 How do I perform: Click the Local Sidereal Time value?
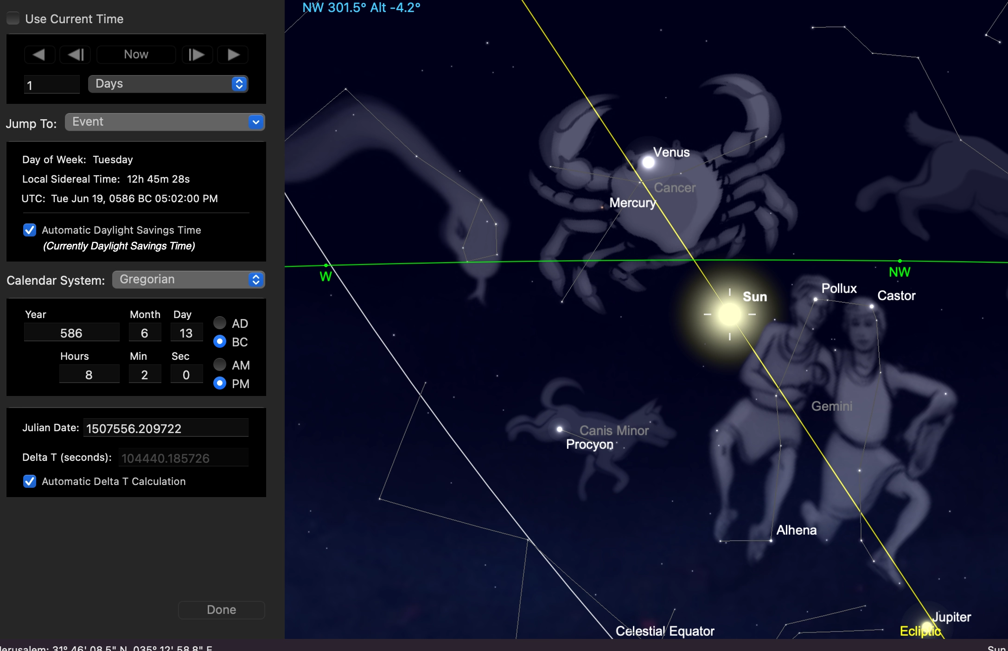pyautogui.click(x=158, y=179)
